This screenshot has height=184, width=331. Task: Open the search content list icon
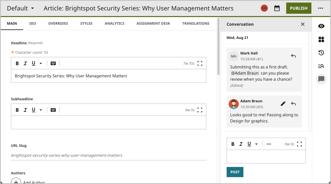click(321, 66)
